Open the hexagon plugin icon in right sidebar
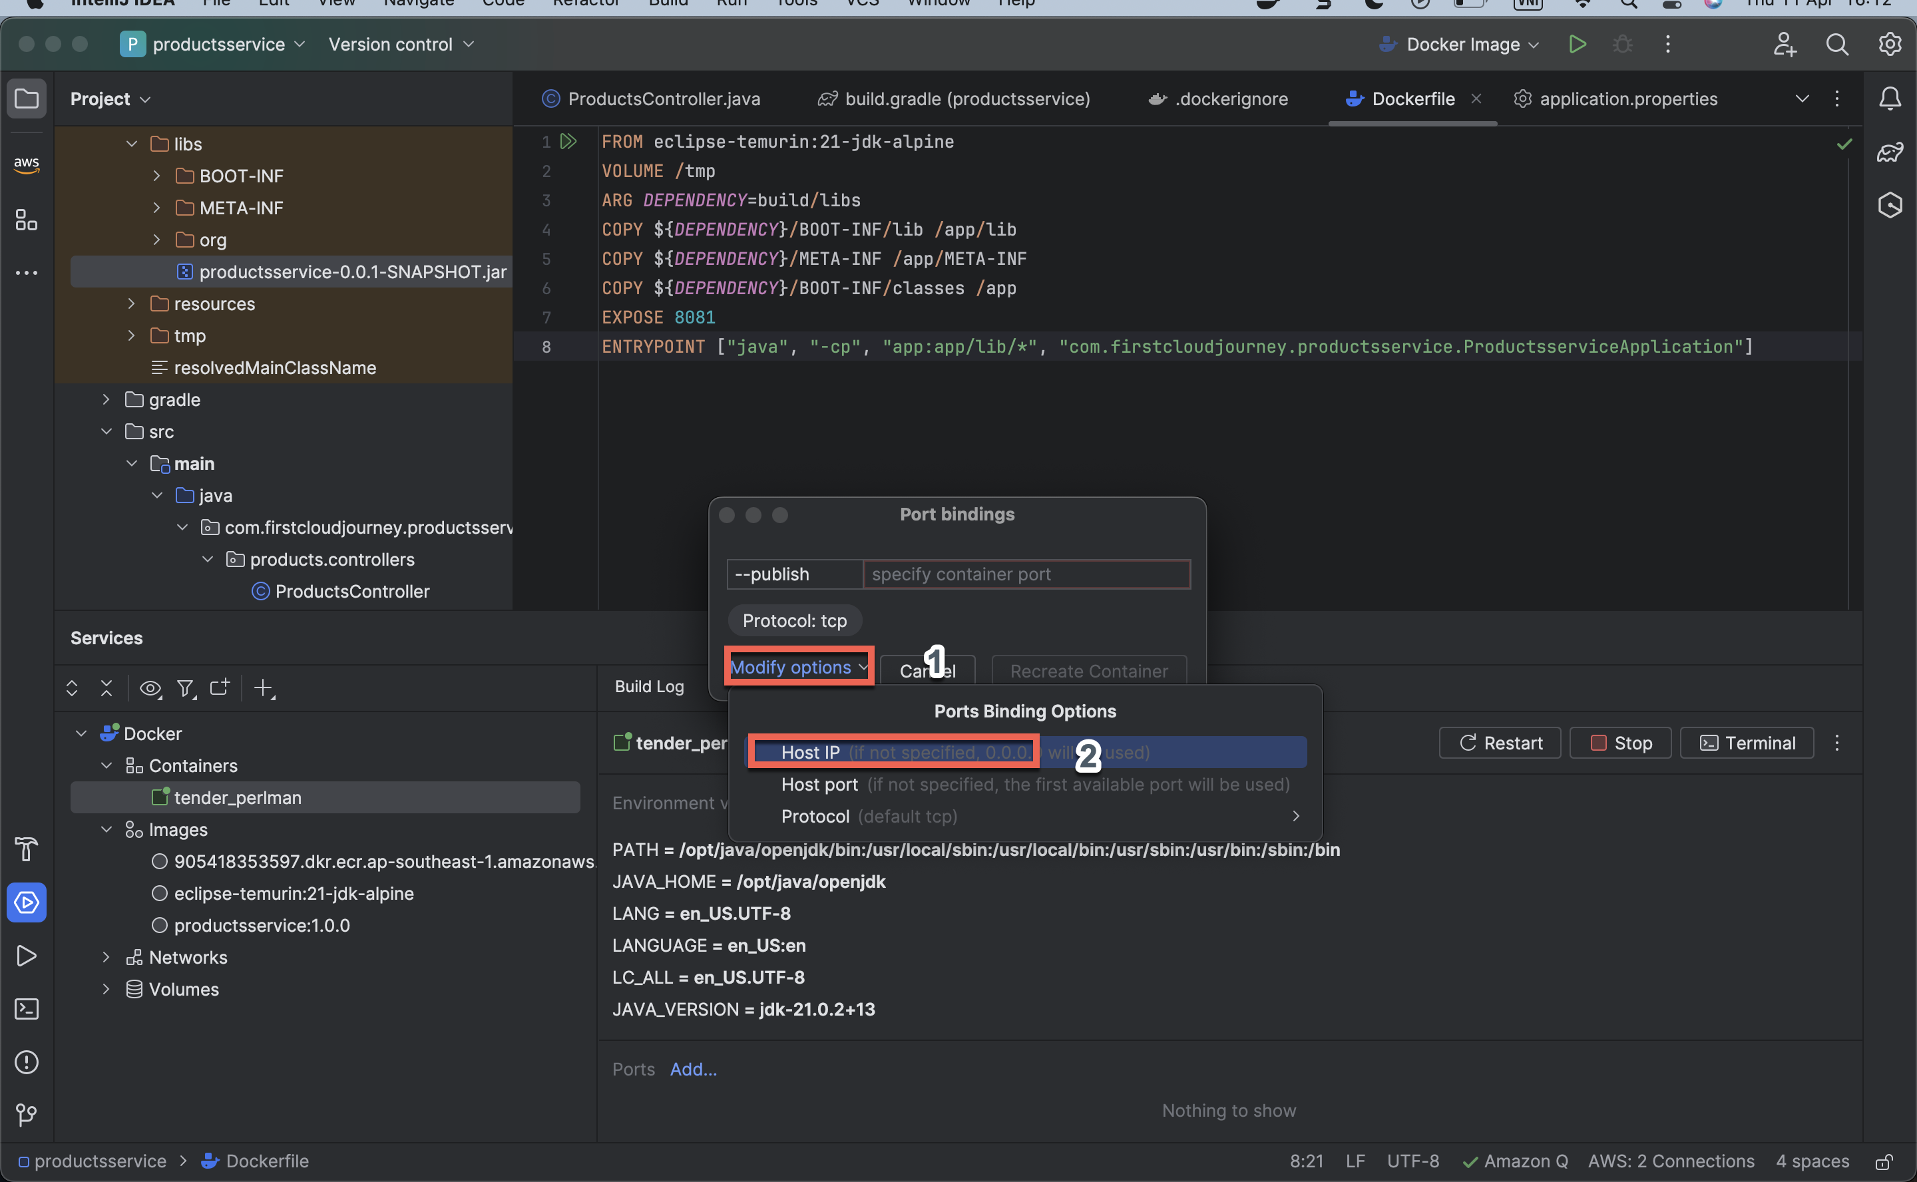 tap(1890, 205)
